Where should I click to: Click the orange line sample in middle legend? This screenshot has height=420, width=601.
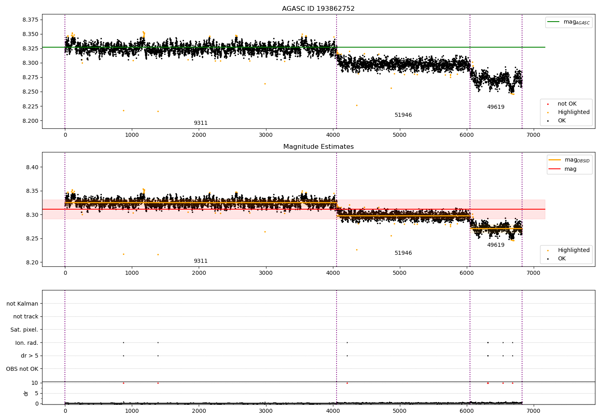555,160
